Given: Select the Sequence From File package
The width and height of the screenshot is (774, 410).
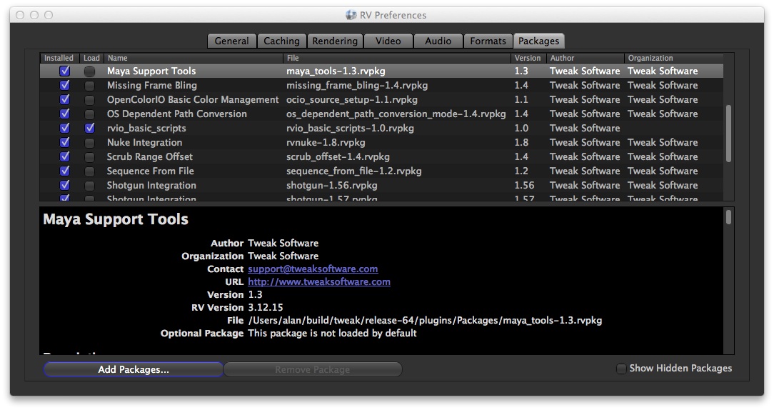Looking at the screenshot, I should coord(150,171).
